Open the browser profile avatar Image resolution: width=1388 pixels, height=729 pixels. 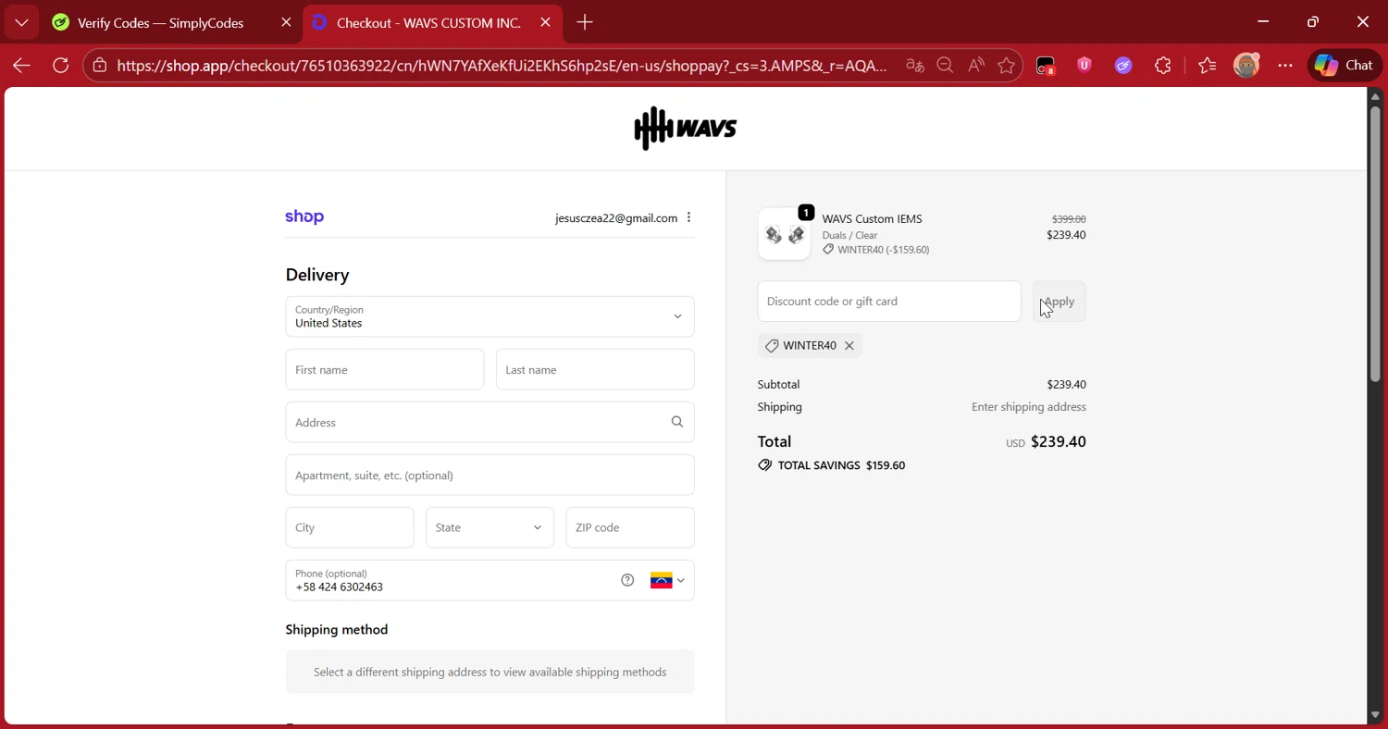point(1246,65)
